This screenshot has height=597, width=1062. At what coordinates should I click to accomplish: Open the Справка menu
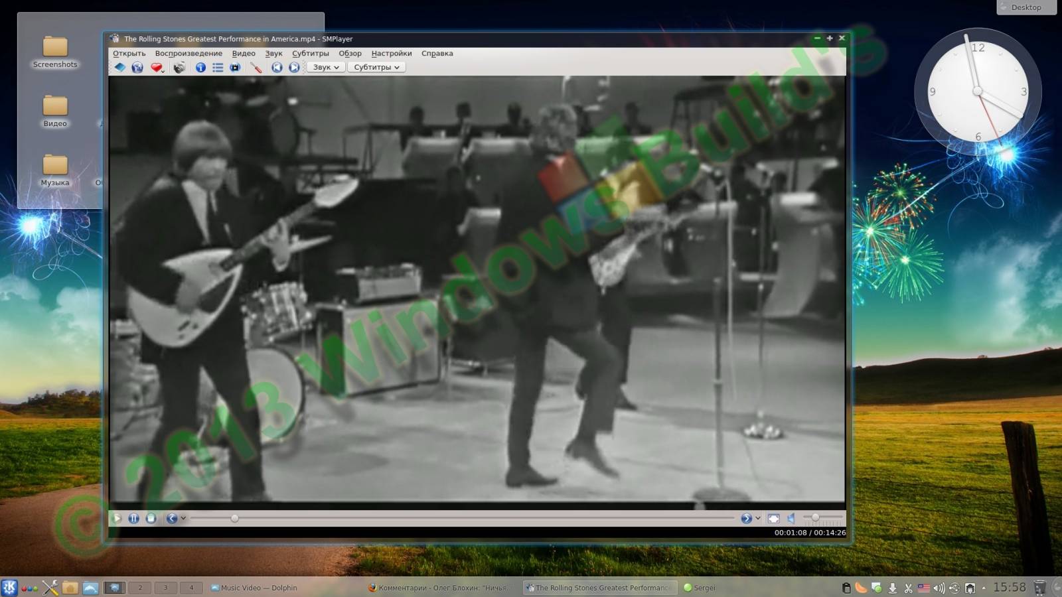point(437,53)
